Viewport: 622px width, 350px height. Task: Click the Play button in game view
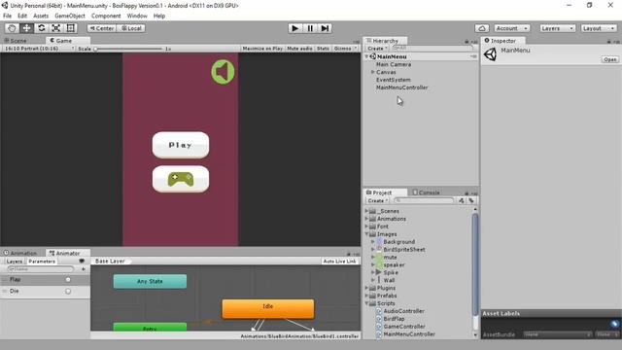tap(181, 145)
